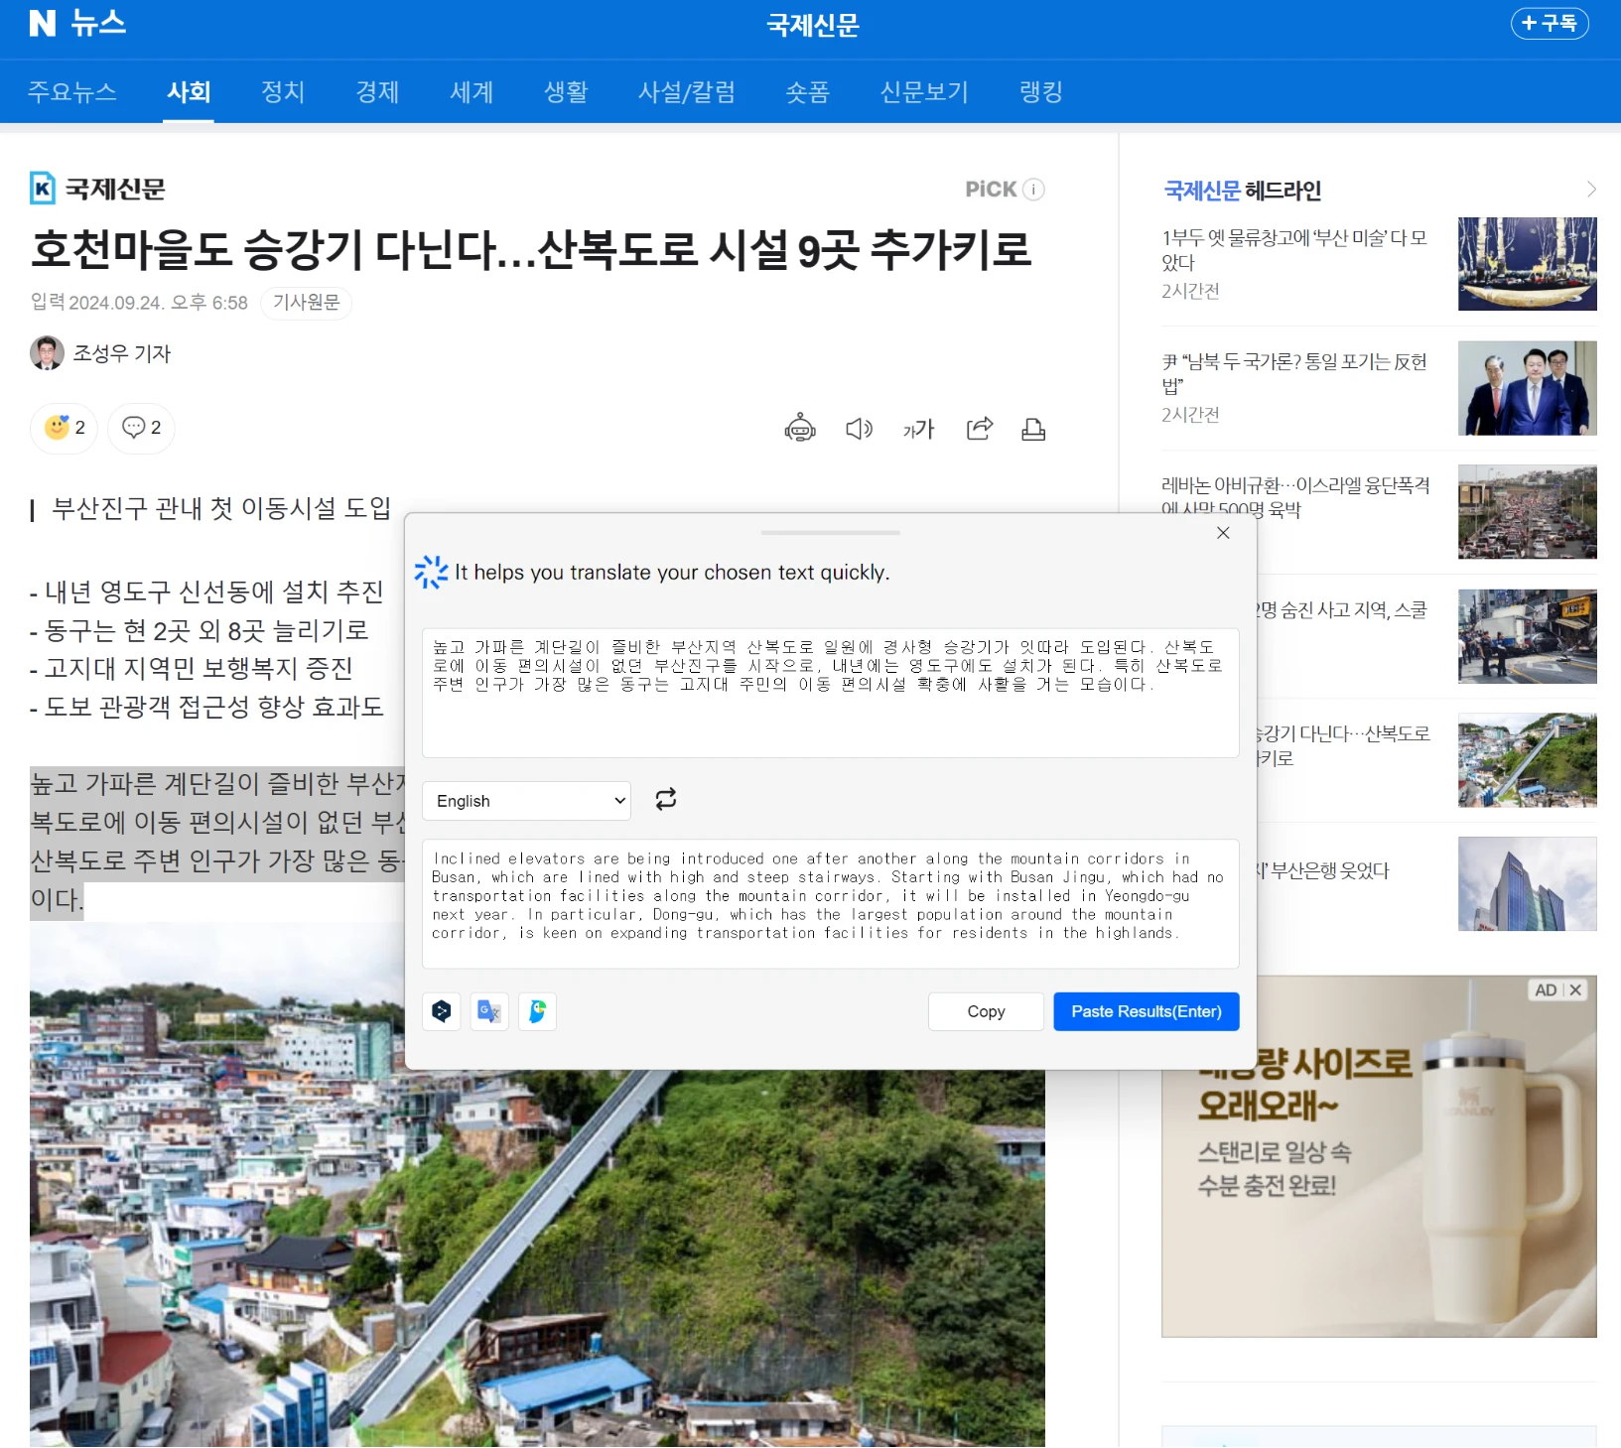
Task: Open the 숏폼 tab
Action: click(x=807, y=92)
